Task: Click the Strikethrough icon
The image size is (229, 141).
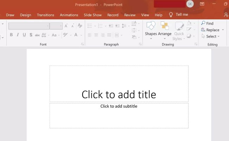Action: 37,35
